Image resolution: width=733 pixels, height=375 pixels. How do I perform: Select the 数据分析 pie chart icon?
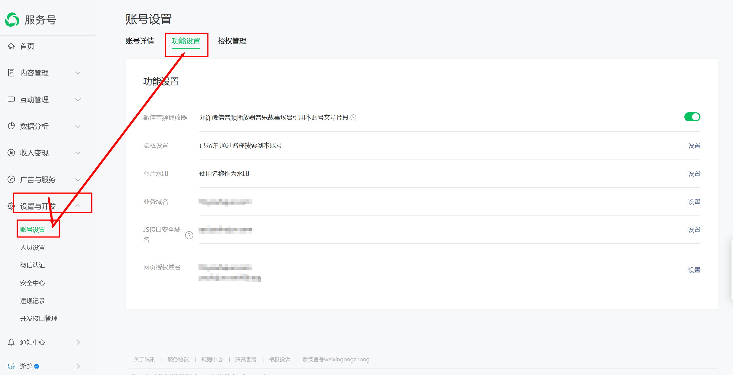tap(11, 126)
